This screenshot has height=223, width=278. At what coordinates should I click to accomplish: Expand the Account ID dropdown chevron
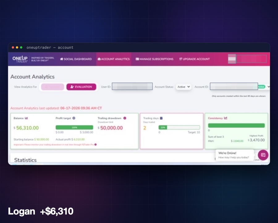tap(269, 87)
